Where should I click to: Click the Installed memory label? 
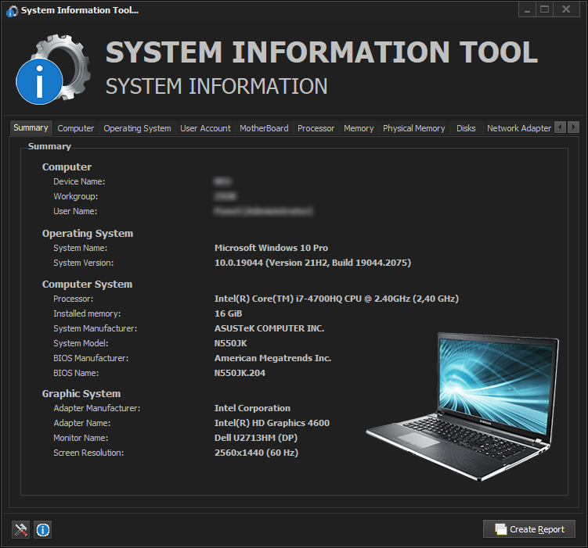87,313
